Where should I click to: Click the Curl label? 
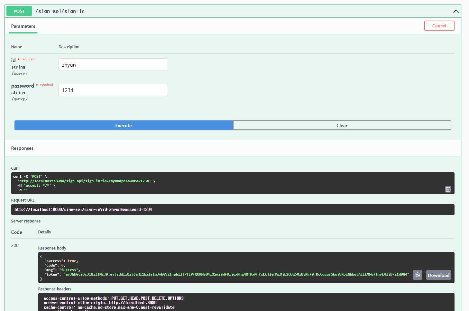15,168
